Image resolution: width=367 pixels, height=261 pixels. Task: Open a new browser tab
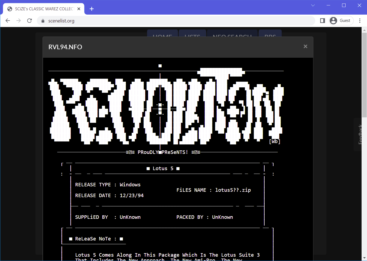(92, 9)
